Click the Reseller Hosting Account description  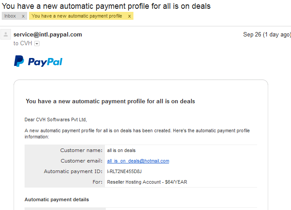(x=147, y=182)
